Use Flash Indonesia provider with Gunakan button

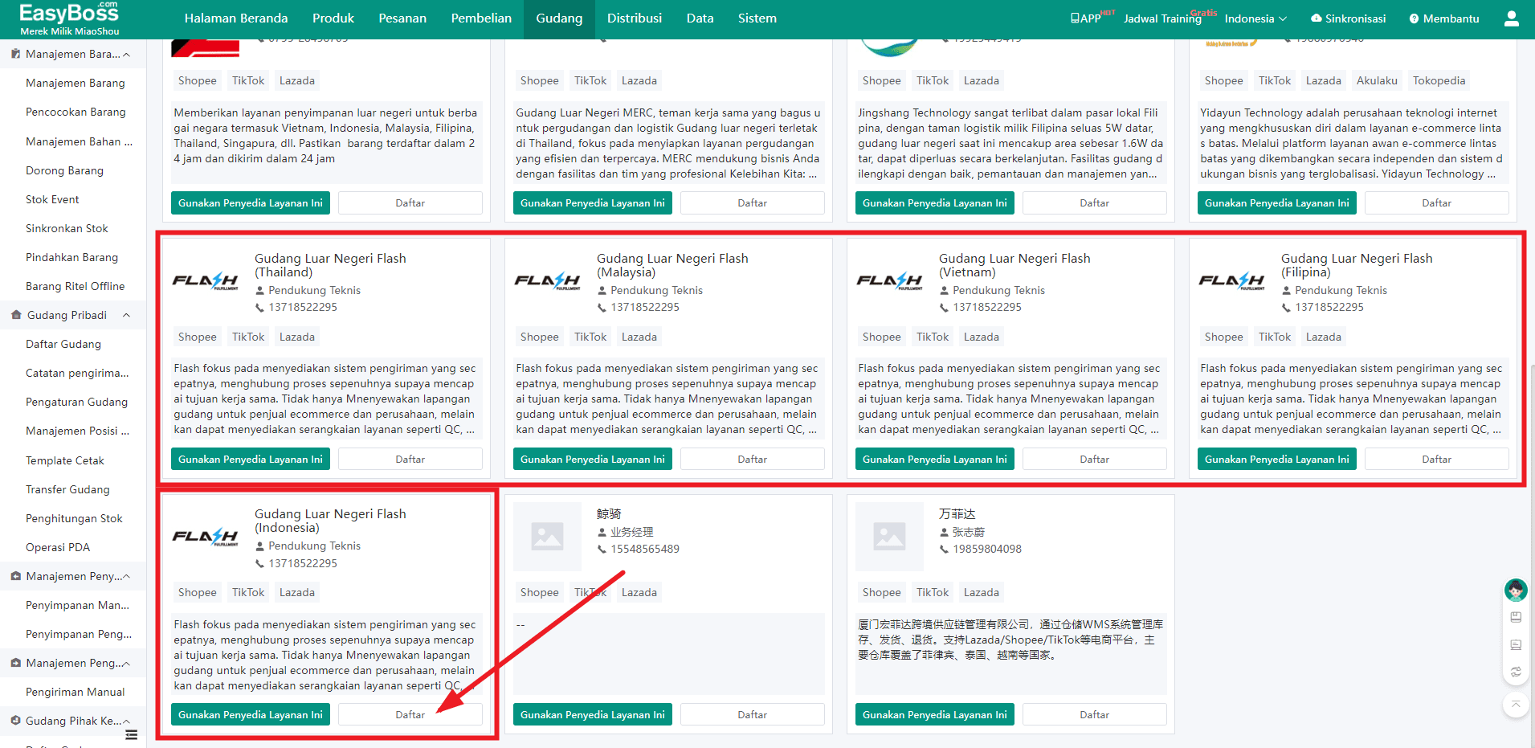pyautogui.click(x=251, y=714)
